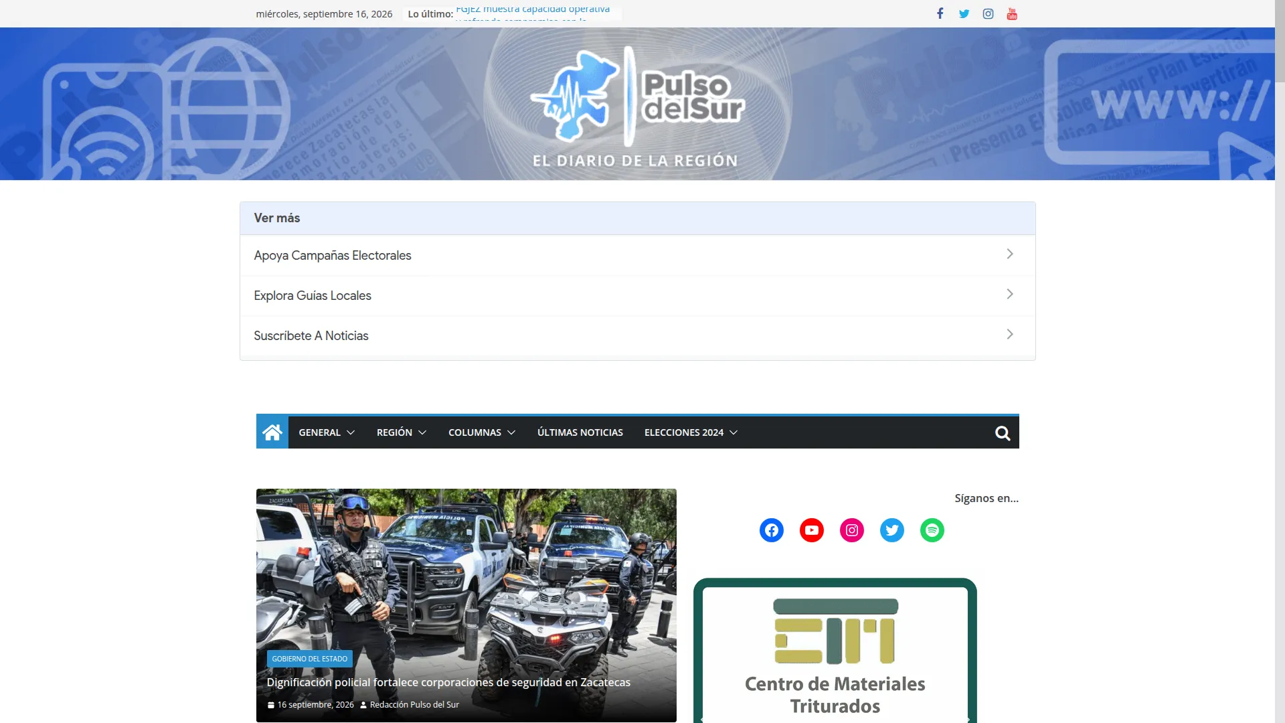Click chevron beside Suscríbete A Noticias

[1010, 334]
